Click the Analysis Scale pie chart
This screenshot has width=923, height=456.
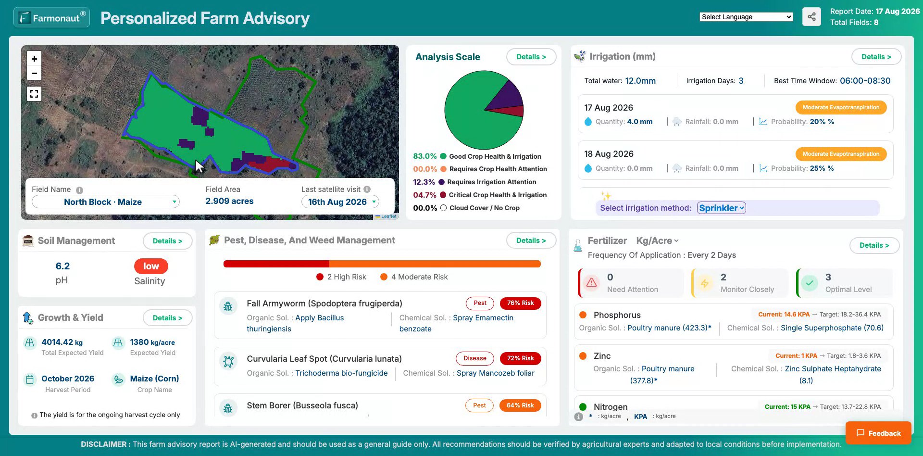484,110
